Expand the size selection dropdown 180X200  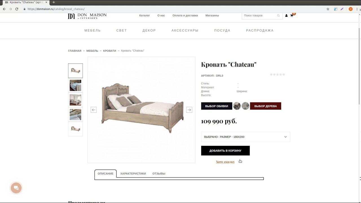[x=245, y=137]
